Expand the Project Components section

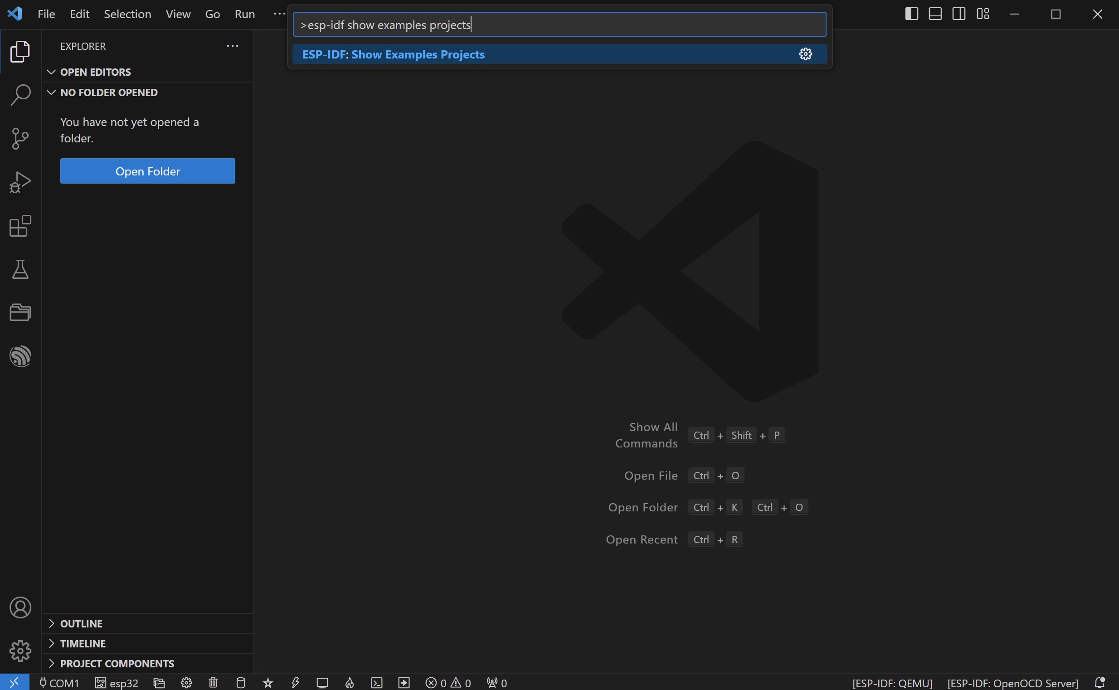click(x=148, y=664)
